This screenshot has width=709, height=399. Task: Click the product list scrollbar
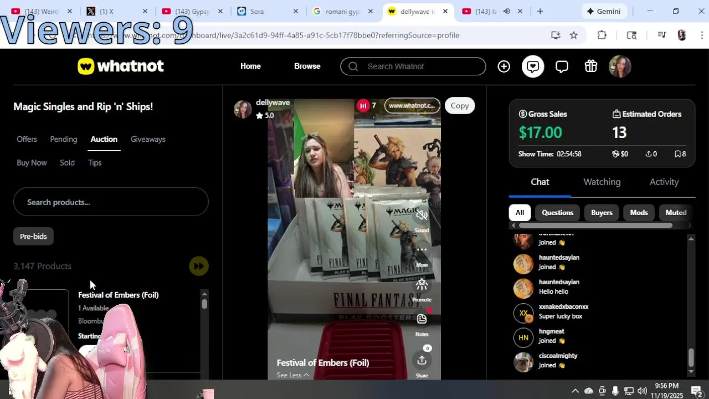(x=204, y=304)
